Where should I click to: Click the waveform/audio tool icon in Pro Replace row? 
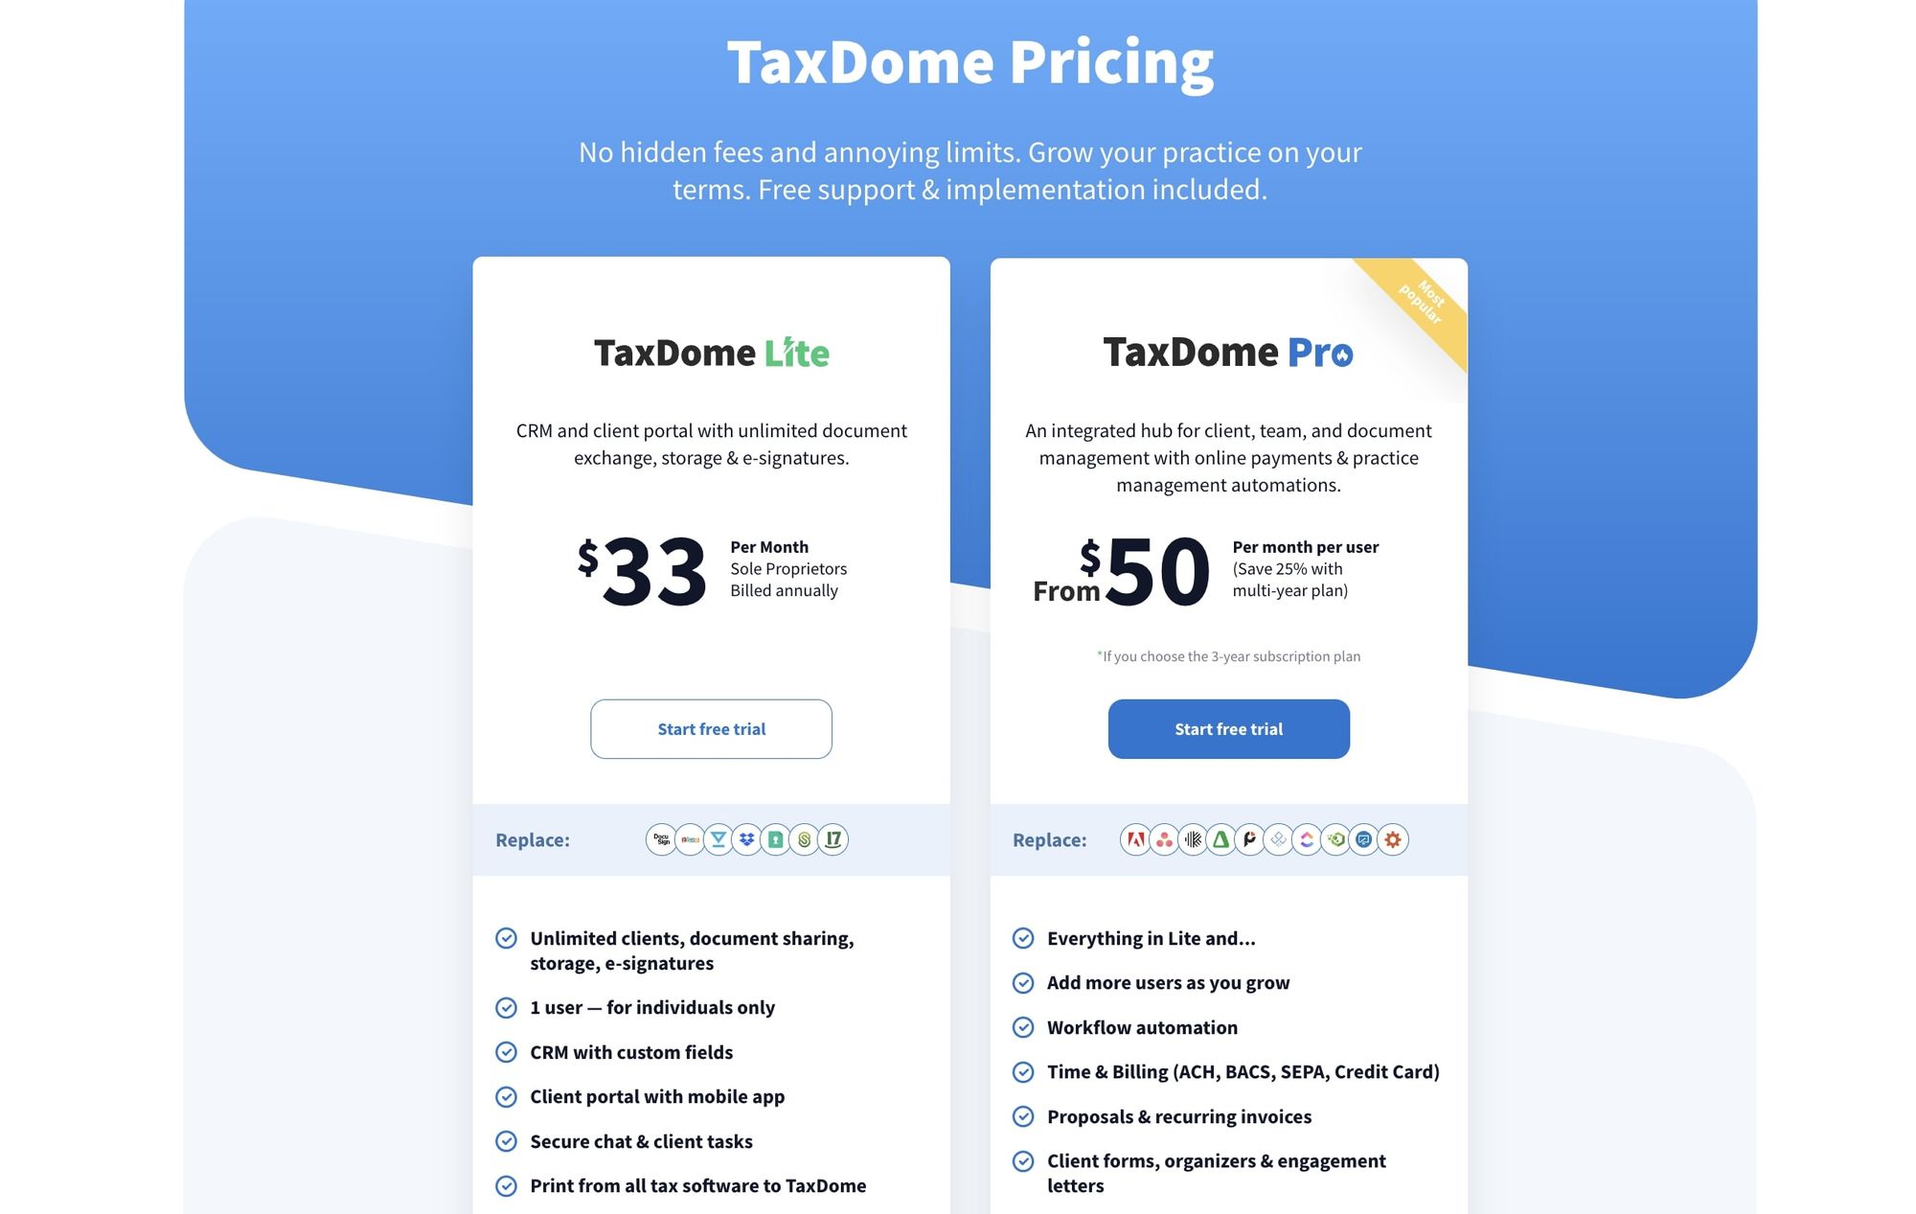click(x=1194, y=838)
